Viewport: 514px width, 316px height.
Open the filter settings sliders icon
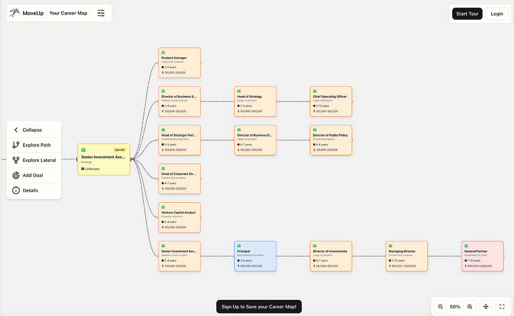point(101,13)
